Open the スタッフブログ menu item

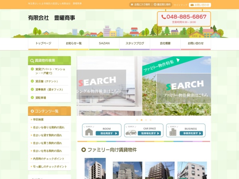coord(135,43)
